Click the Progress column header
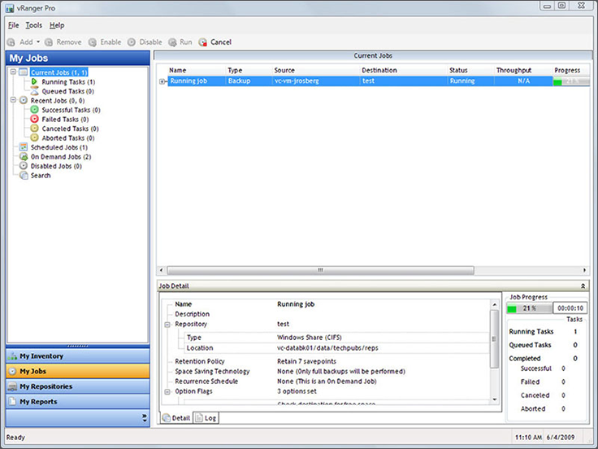 click(567, 70)
